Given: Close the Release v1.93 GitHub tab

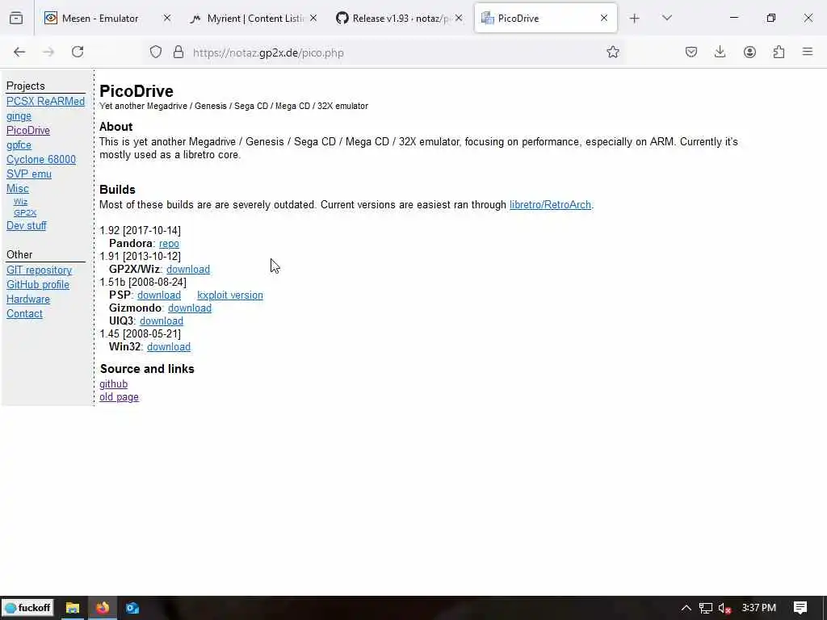Looking at the screenshot, I should [x=459, y=18].
